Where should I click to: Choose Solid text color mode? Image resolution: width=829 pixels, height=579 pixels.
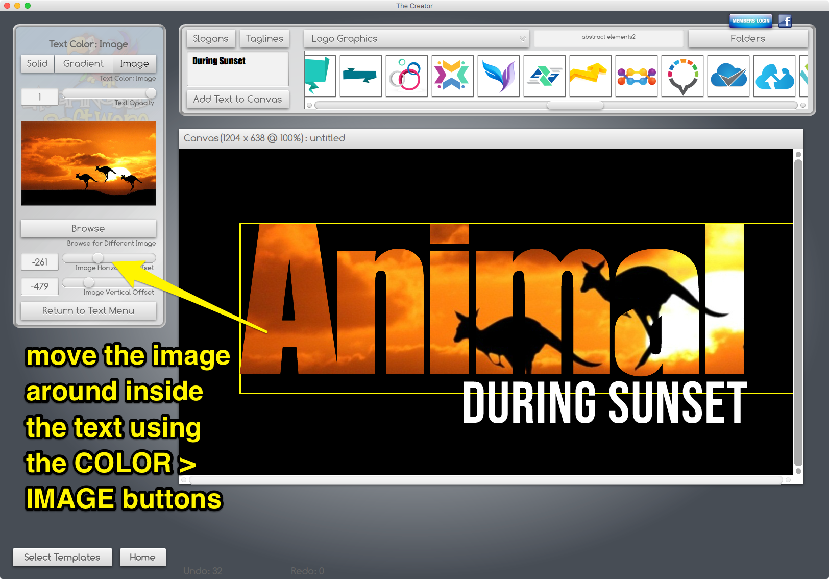(37, 63)
